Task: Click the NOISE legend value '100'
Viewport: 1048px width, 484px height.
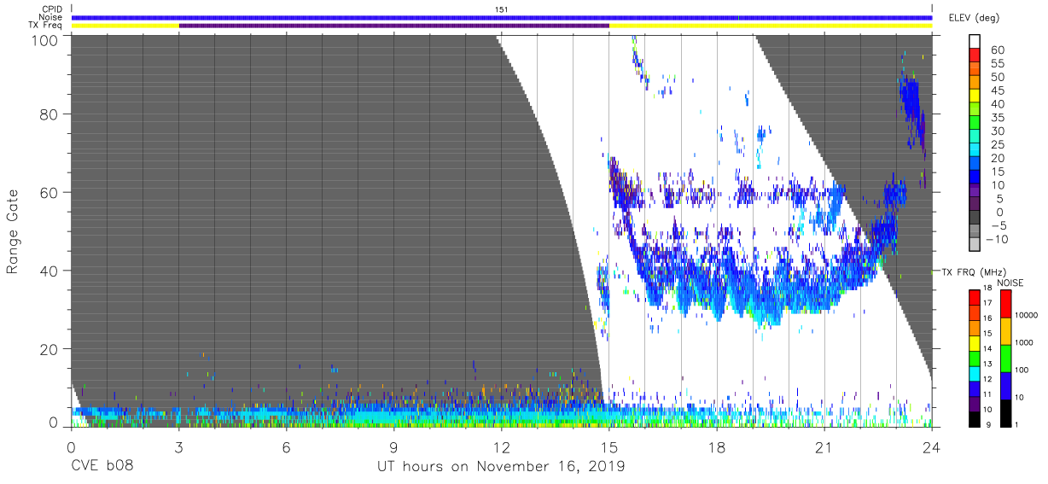Action: (x=1022, y=370)
